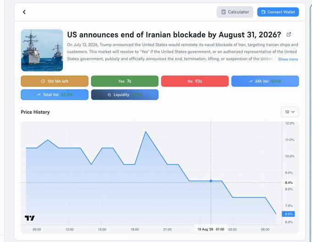Image resolution: width=312 pixels, height=242 pixels.
Task: Click the 8.4% crosshair price label
Action: [289, 183]
